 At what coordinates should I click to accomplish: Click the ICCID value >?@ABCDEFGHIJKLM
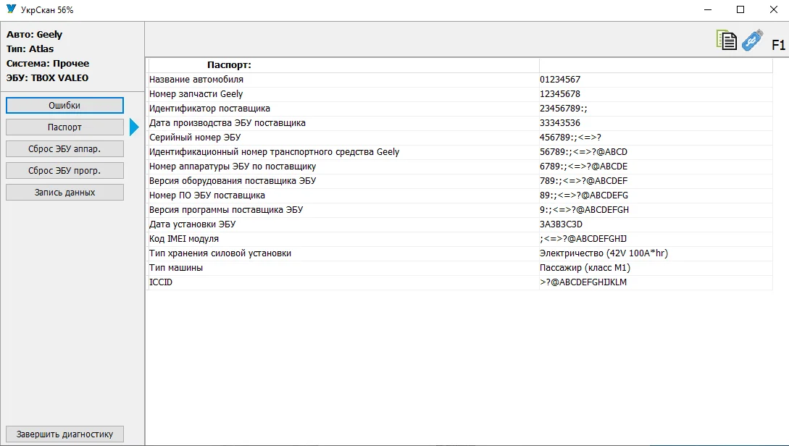[583, 282]
